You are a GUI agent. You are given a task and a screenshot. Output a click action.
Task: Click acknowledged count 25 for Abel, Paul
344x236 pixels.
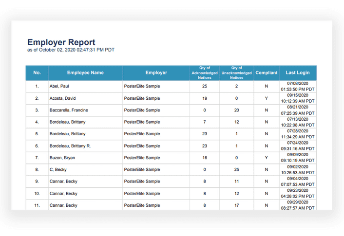205,86
